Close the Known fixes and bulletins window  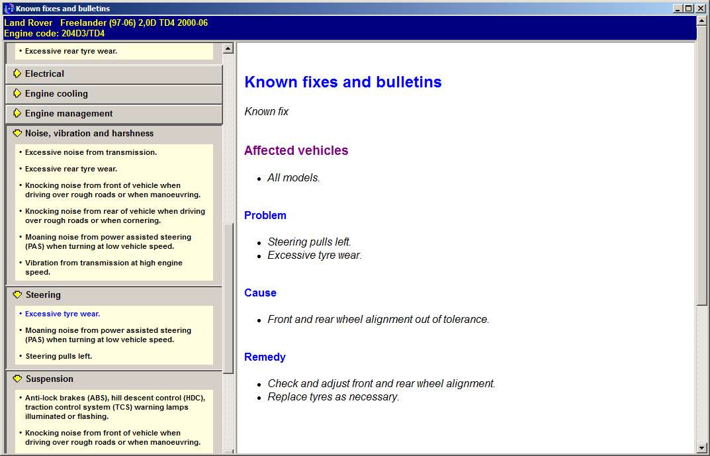[701, 9]
